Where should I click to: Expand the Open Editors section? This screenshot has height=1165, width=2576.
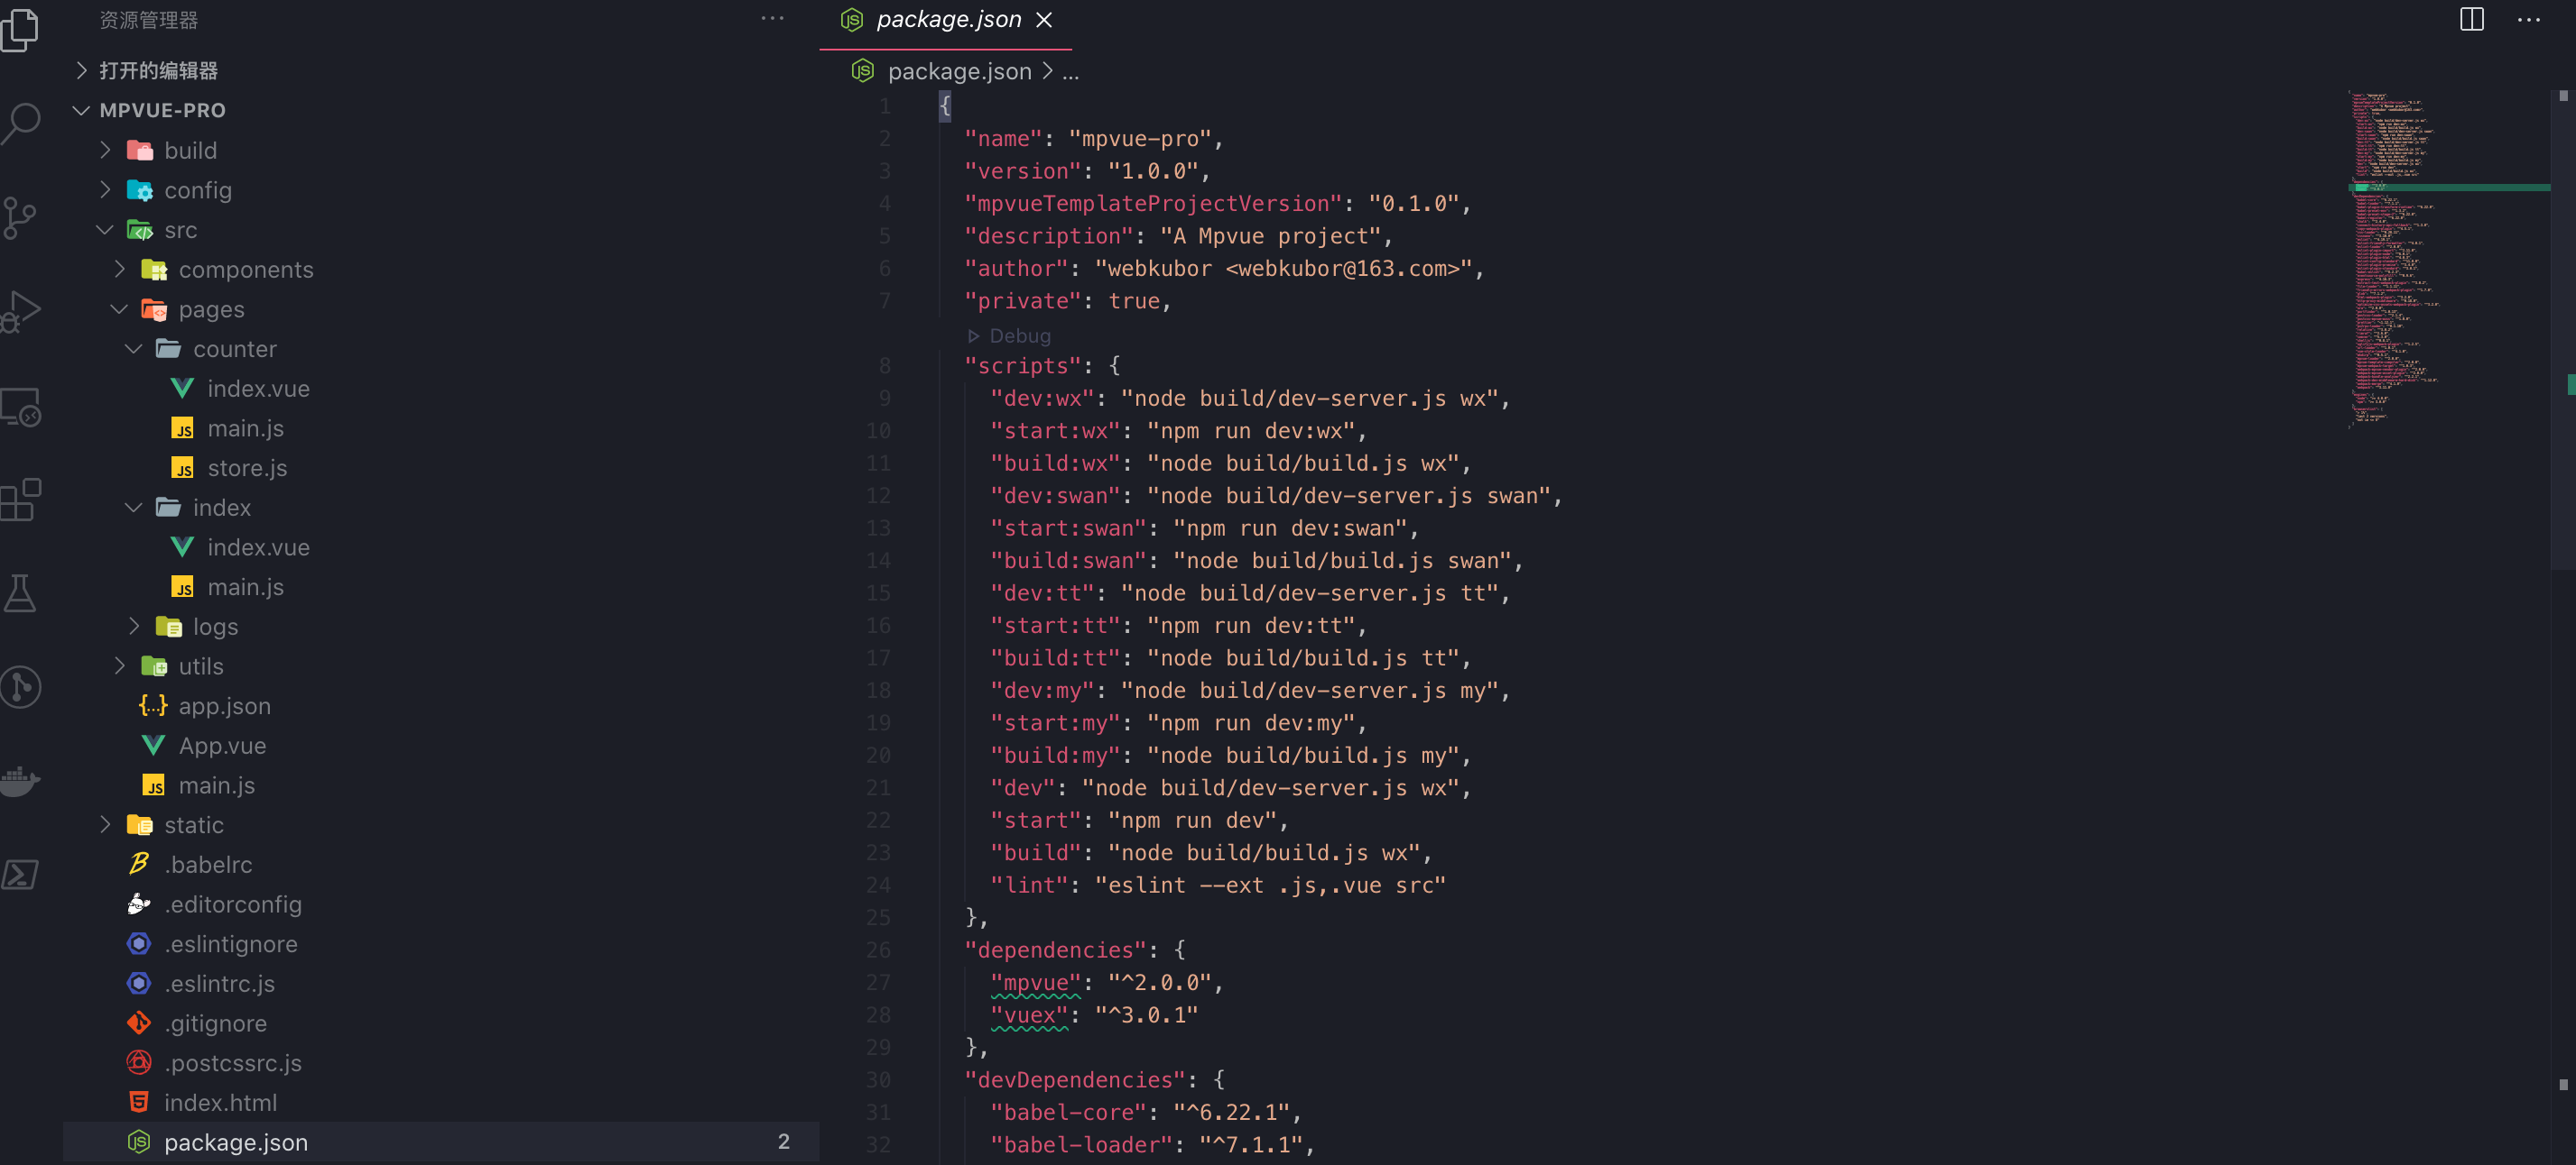coord(158,70)
